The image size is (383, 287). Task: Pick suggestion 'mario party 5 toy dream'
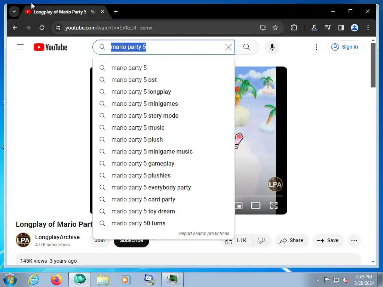(164, 212)
